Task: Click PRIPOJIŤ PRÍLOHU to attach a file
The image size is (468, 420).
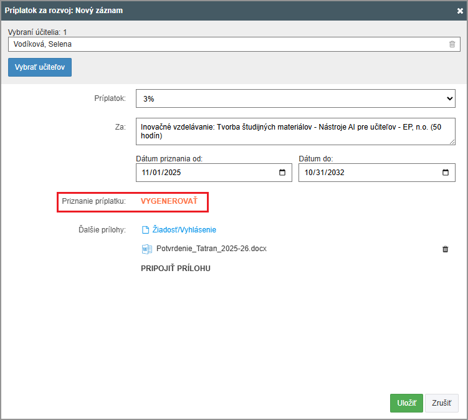Action: coord(176,269)
